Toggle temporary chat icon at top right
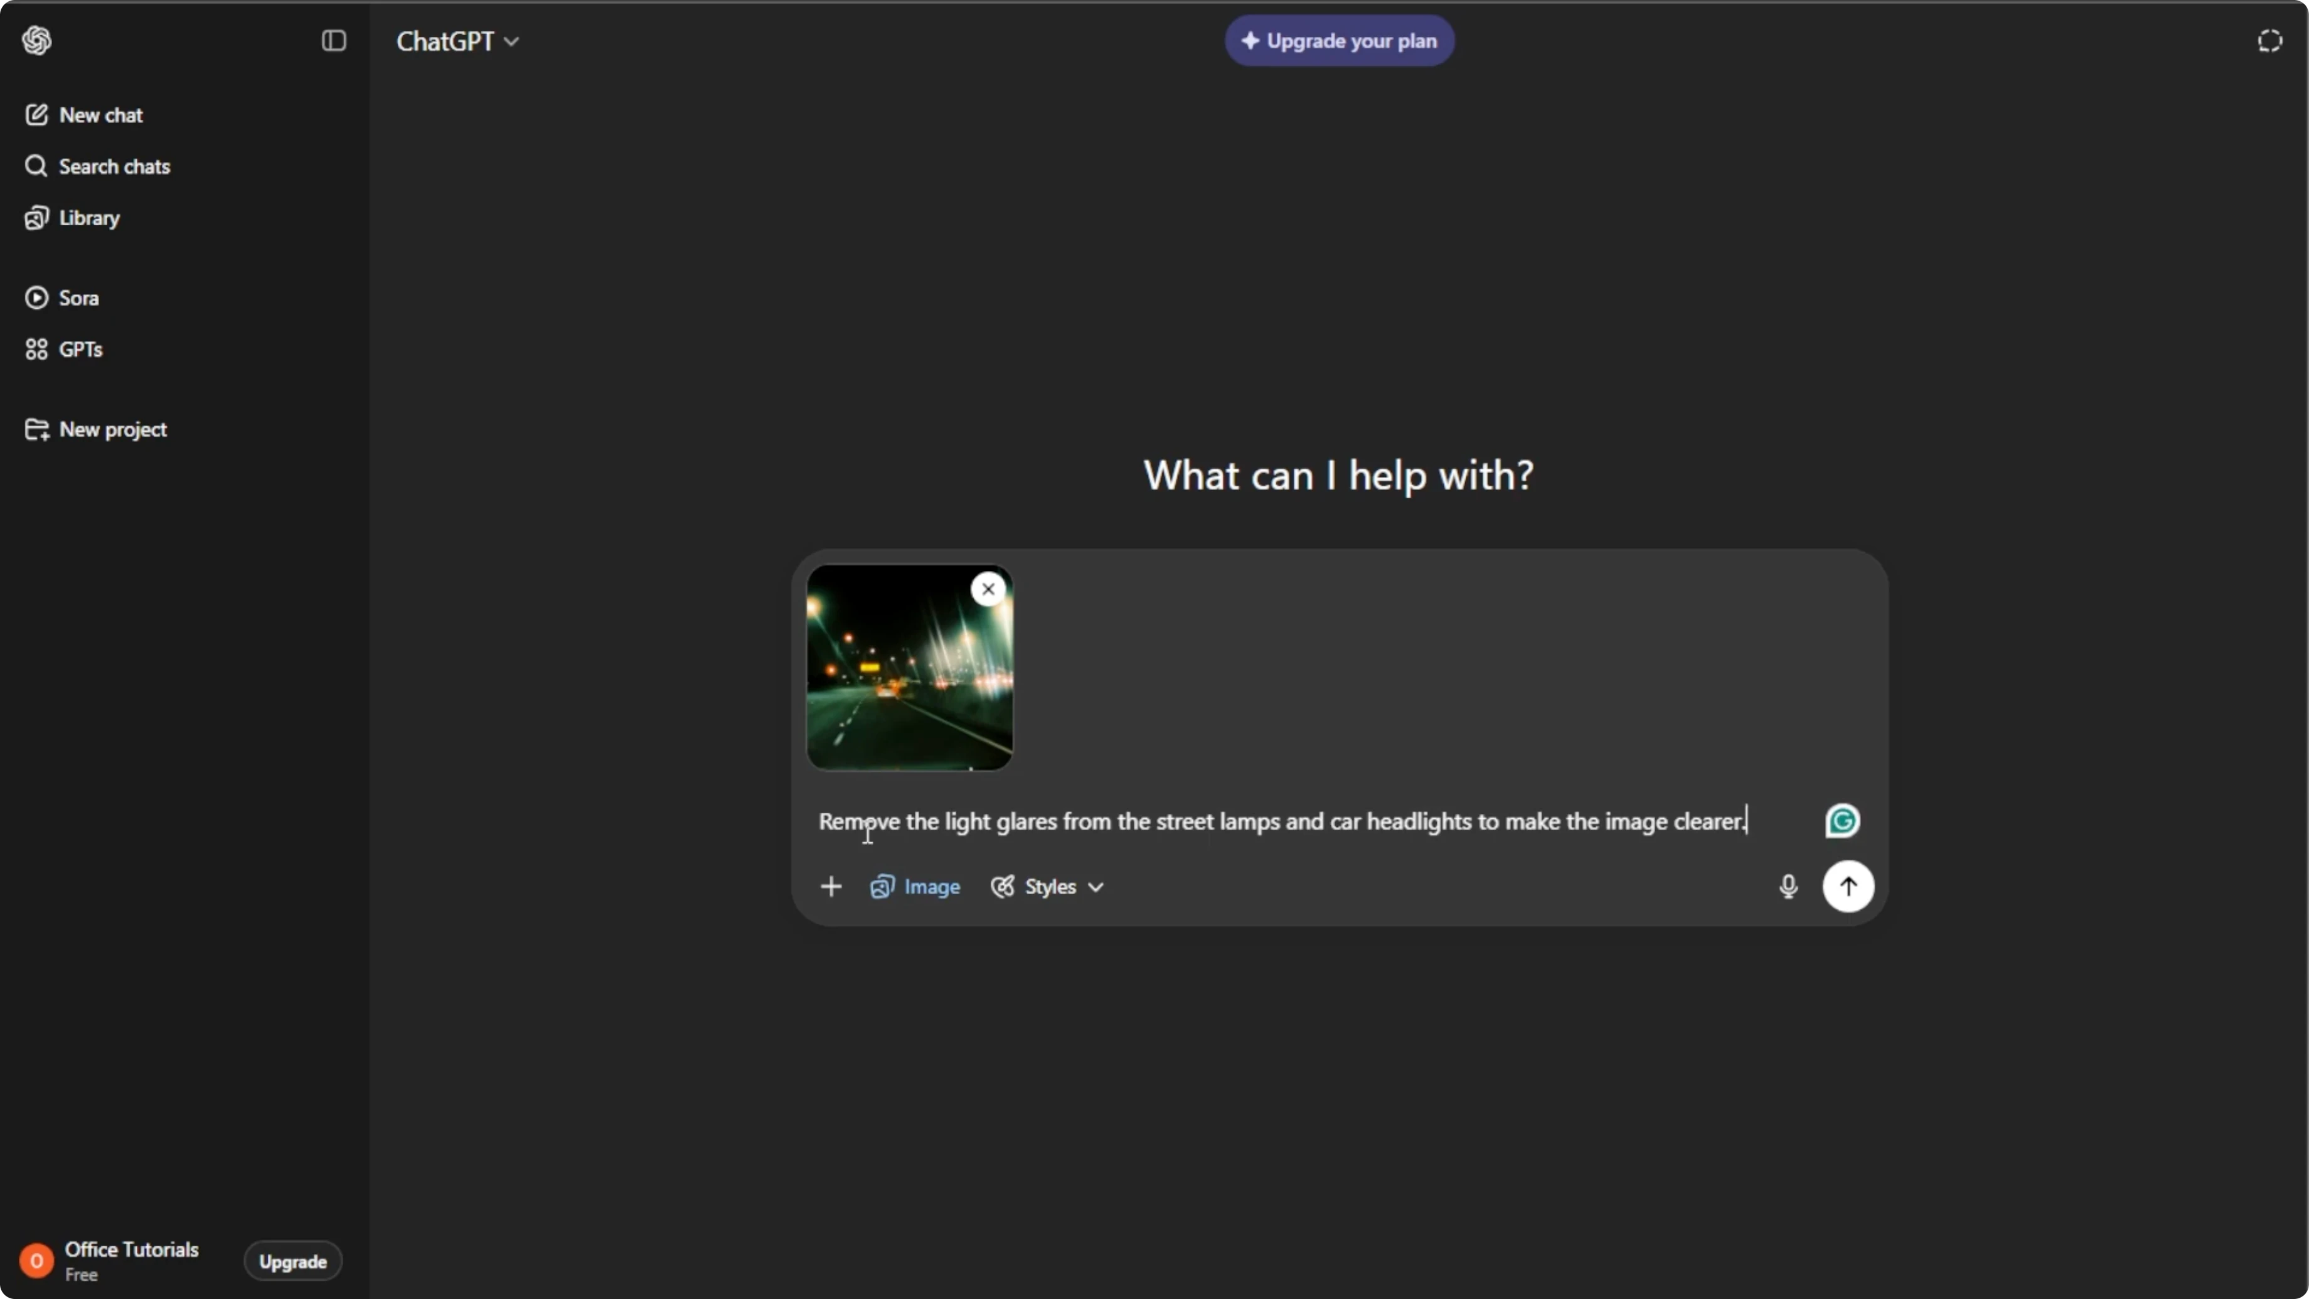The image size is (2309, 1299). point(2269,41)
